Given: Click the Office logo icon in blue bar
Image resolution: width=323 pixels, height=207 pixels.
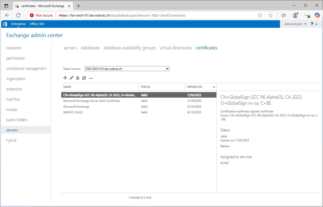Looking at the screenshot, I should click(5, 24).
